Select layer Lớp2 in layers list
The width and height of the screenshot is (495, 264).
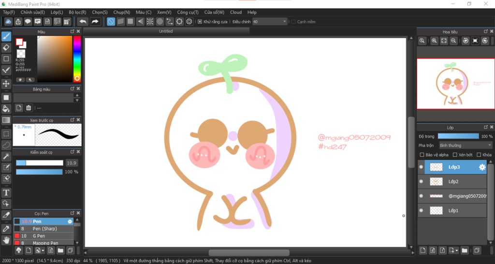(455, 182)
